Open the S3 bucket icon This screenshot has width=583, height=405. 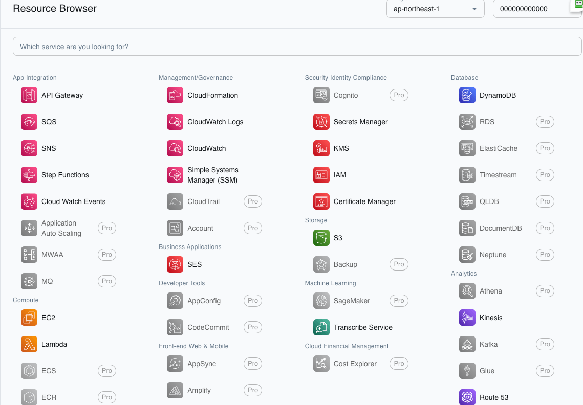pyautogui.click(x=321, y=238)
